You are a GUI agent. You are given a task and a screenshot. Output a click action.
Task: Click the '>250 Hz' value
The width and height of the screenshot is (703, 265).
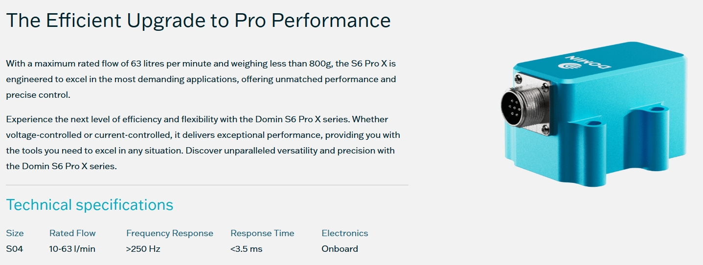tap(143, 249)
